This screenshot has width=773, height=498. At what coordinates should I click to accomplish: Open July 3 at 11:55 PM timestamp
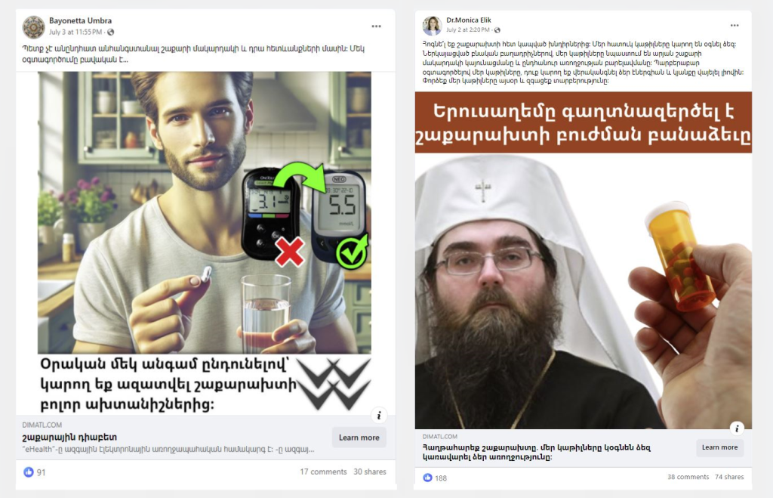(x=75, y=32)
